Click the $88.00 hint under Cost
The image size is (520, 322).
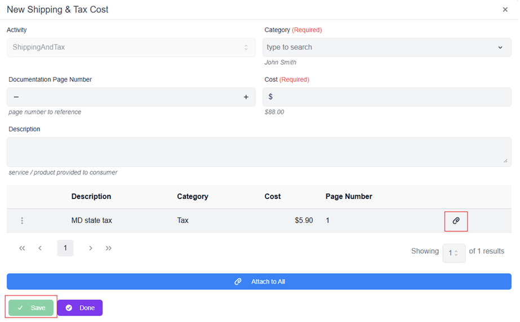point(274,112)
